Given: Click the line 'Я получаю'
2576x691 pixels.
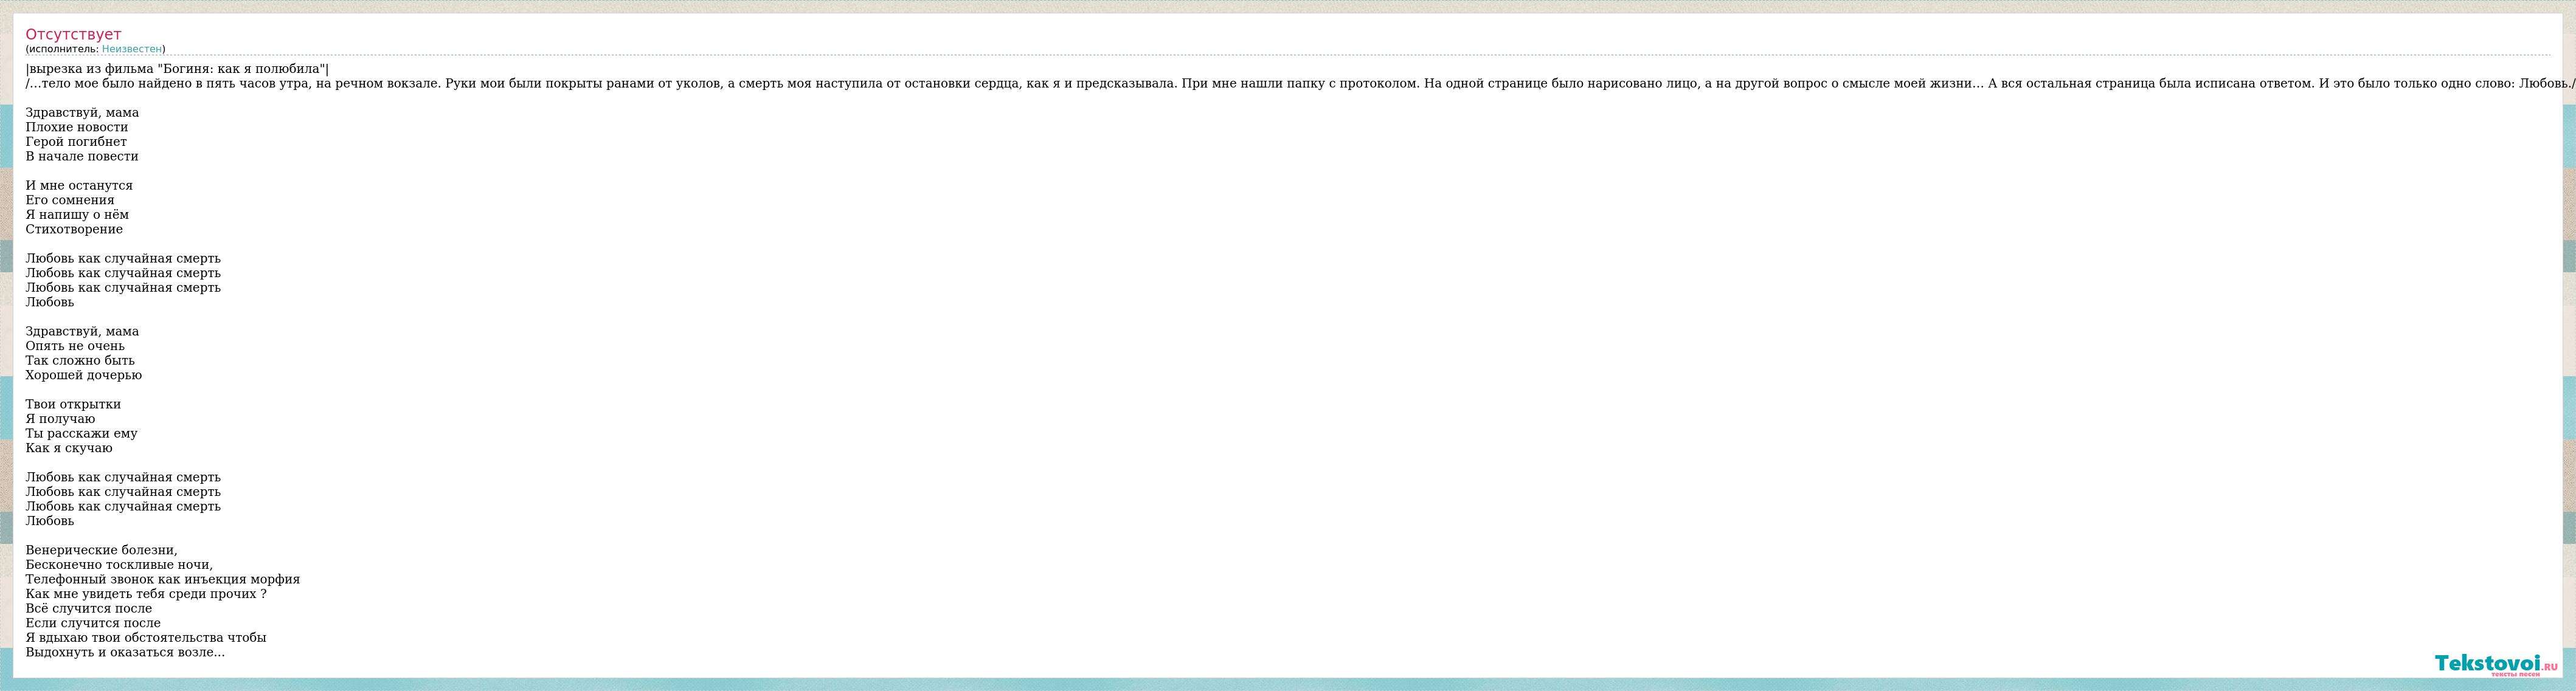Looking at the screenshot, I should click(x=60, y=419).
